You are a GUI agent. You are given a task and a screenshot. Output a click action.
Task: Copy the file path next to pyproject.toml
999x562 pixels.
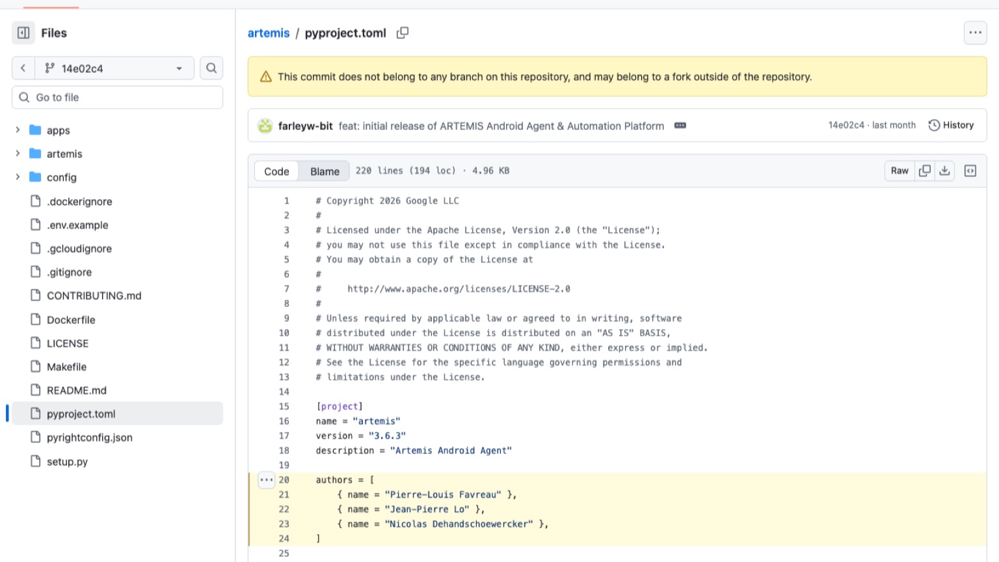tap(403, 33)
